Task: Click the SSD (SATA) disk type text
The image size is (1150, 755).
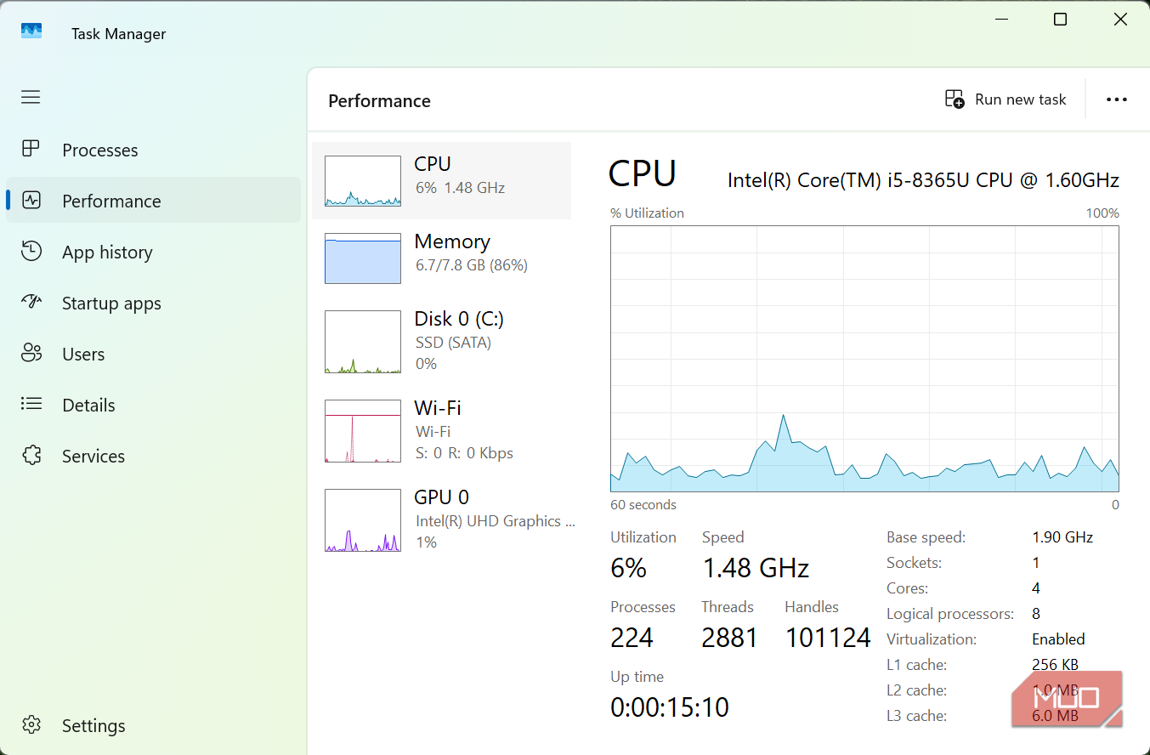Action: click(x=453, y=343)
